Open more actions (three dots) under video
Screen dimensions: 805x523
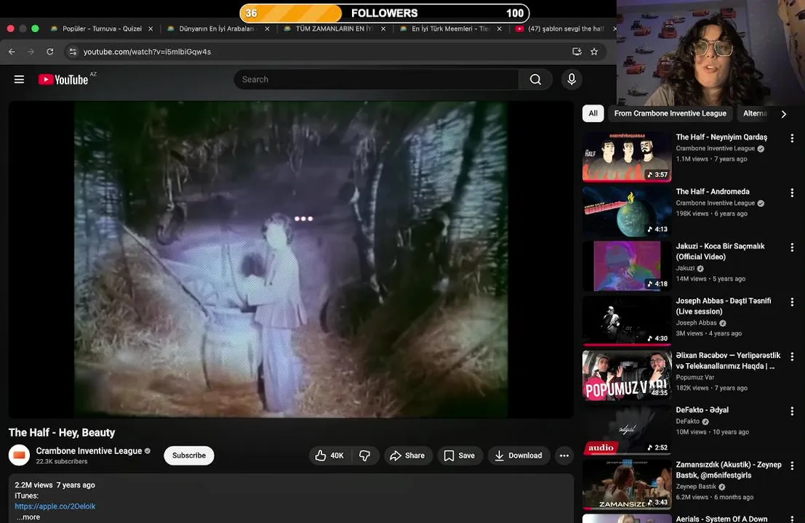pos(564,455)
